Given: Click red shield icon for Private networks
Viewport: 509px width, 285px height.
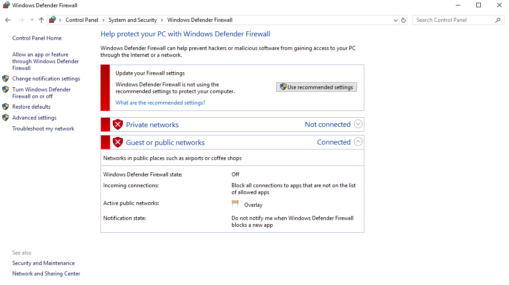Looking at the screenshot, I should pos(118,125).
